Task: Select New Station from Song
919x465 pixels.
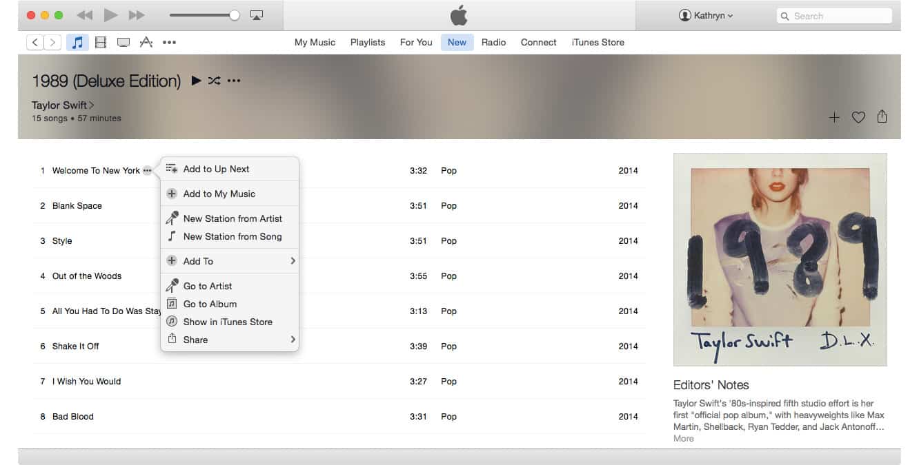Action: coord(230,236)
